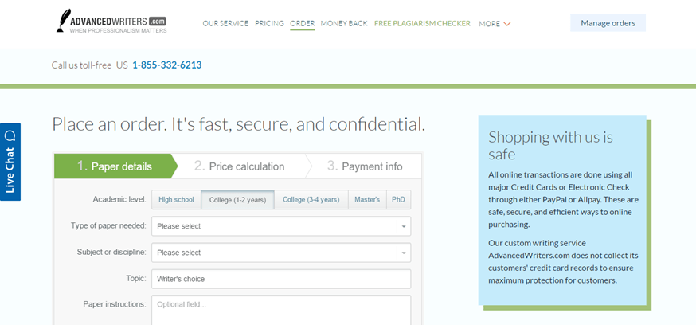Choose College (1-2 years) academic level
Screen dimensions: 696x325
(237, 200)
